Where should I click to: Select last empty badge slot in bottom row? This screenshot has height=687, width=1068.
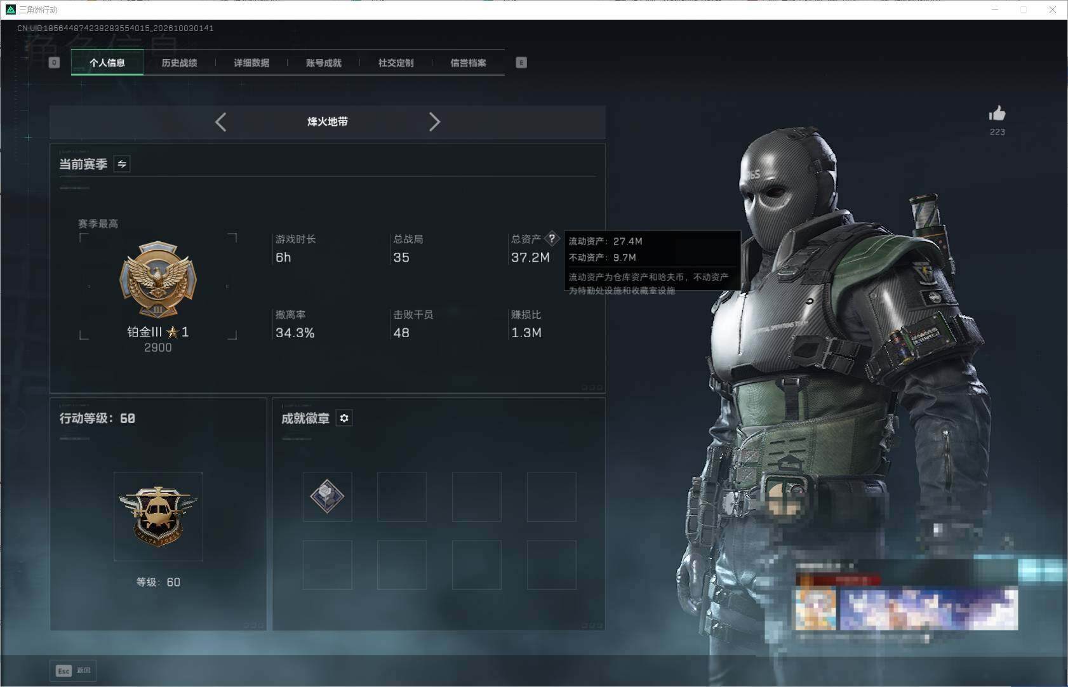[552, 565]
